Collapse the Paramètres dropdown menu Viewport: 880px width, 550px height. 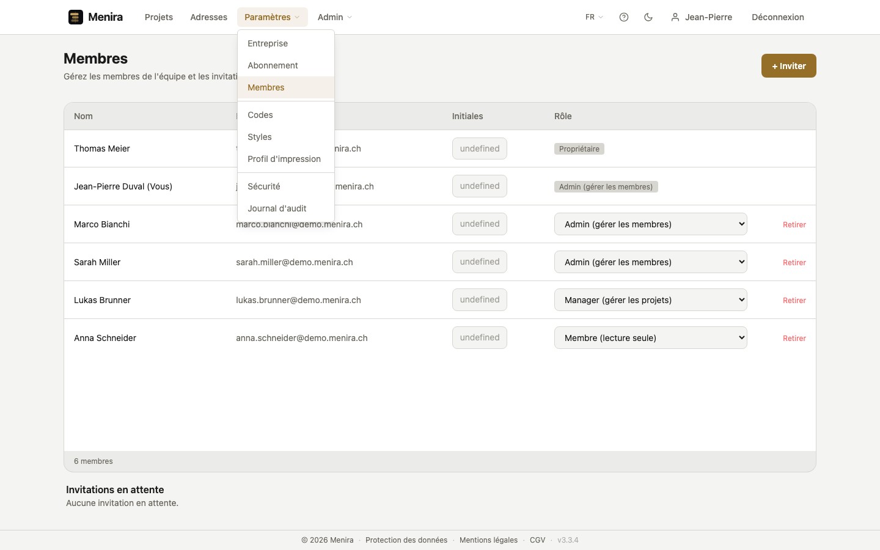[272, 17]
